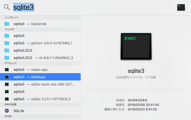The height and width of the screenshot is (120, 191).
Task: Click the folder icon for sqlite3.20.0 tk-8.6.7
Action: coord(7,58)
